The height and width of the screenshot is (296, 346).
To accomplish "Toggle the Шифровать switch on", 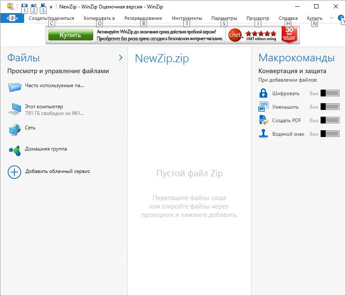I will coord(330,93).
